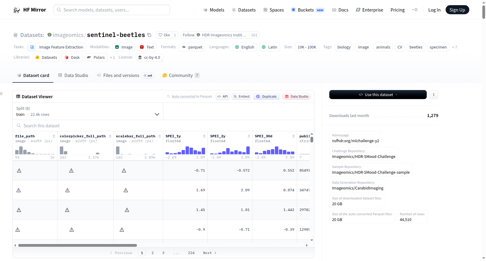Sort the SPEI_2y column
Screen dimensions: 486x261
point(249,136)
